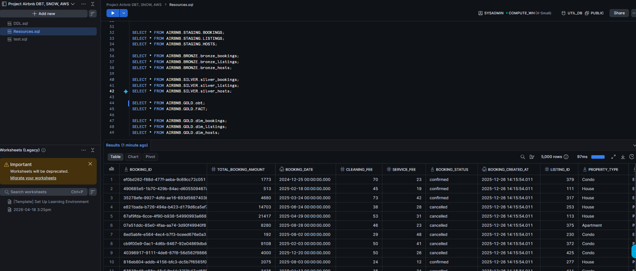Click the 5,000 rows count label
The width and height of the screenshot is (636, 271).
(x=552, y=157)
